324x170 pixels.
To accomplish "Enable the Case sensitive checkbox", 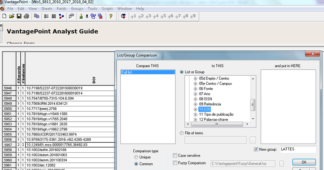I will [175, 155].
